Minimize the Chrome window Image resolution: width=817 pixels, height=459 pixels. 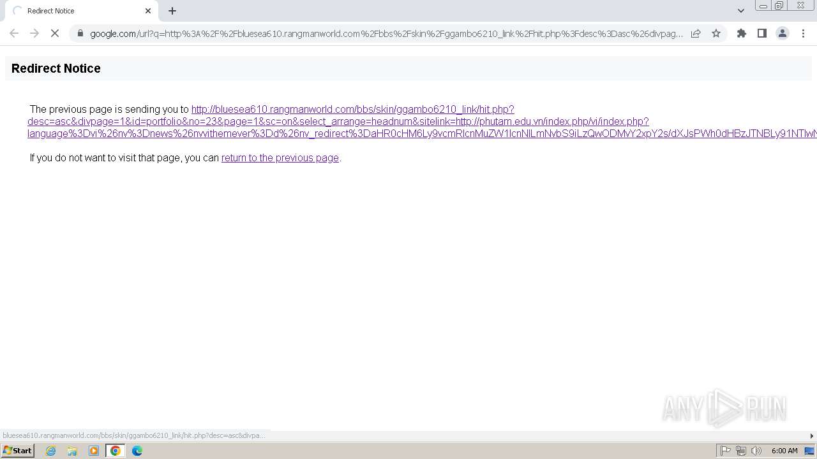click(763, 6)
